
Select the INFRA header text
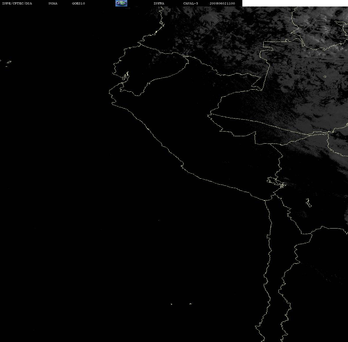pos(159,3)
